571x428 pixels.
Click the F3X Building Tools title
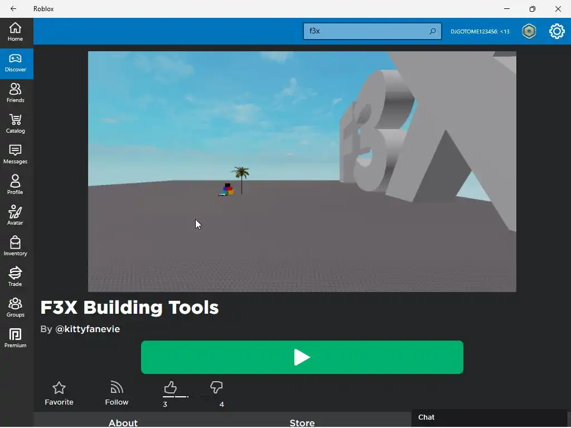129,308
